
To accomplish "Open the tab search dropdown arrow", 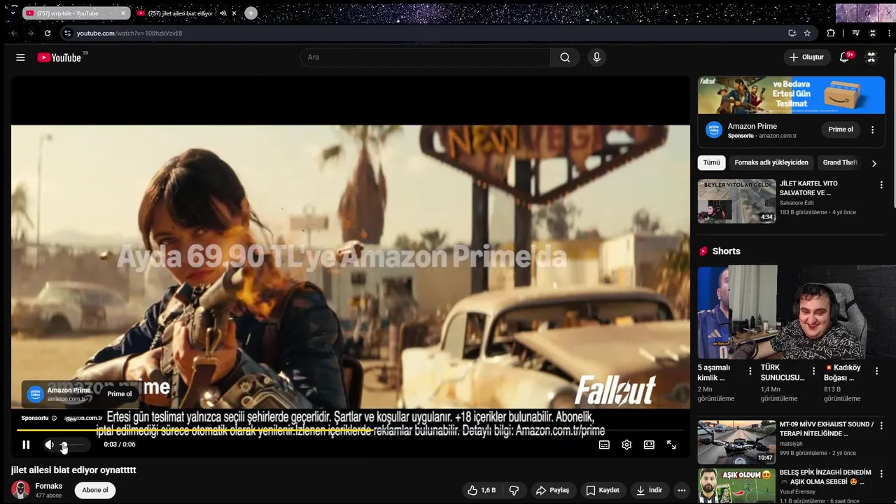I will click(13, 13).
